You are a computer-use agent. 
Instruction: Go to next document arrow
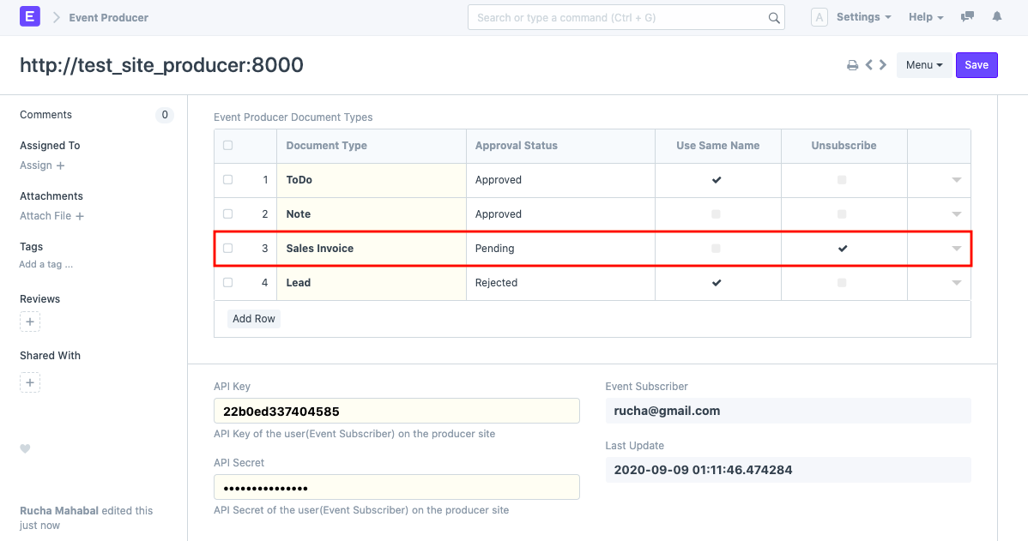[882, 65]
